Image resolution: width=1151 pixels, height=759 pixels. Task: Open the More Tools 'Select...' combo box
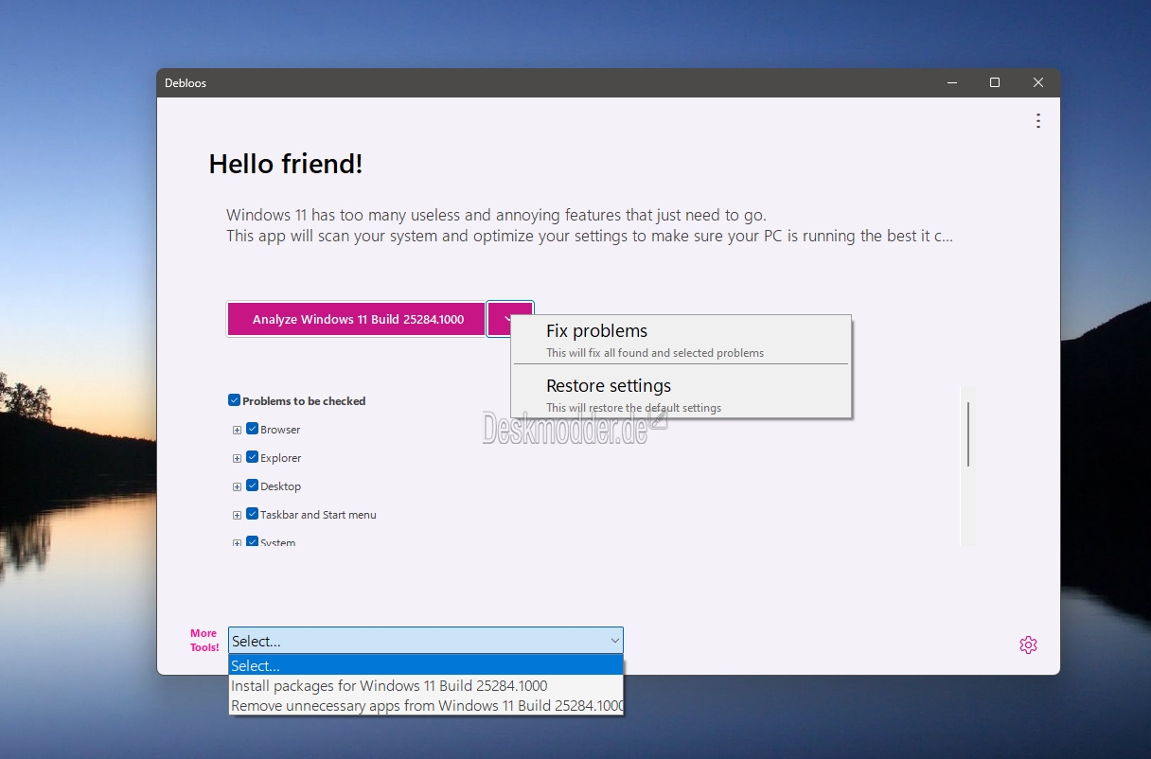click(x=426, y=641)
